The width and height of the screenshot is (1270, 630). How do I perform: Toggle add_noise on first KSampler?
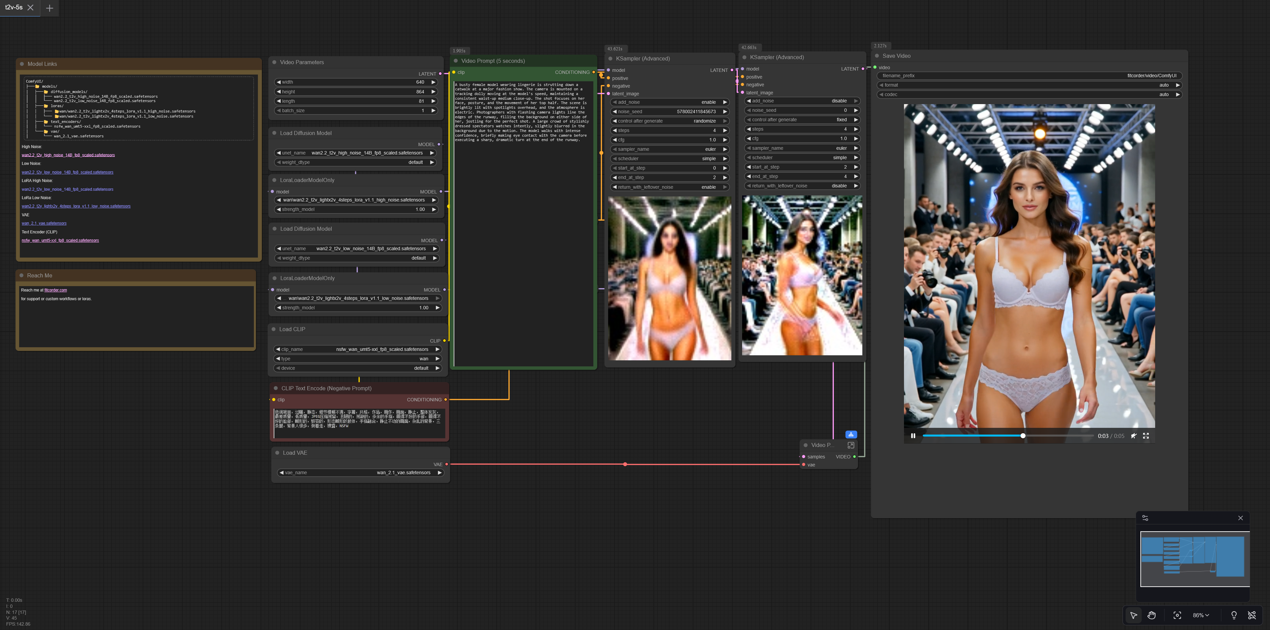(x=670, y=102)
